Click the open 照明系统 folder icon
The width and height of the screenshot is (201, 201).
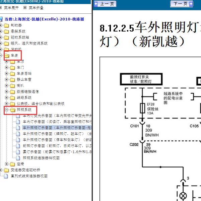pyautogui.click(x=13, y=110)
